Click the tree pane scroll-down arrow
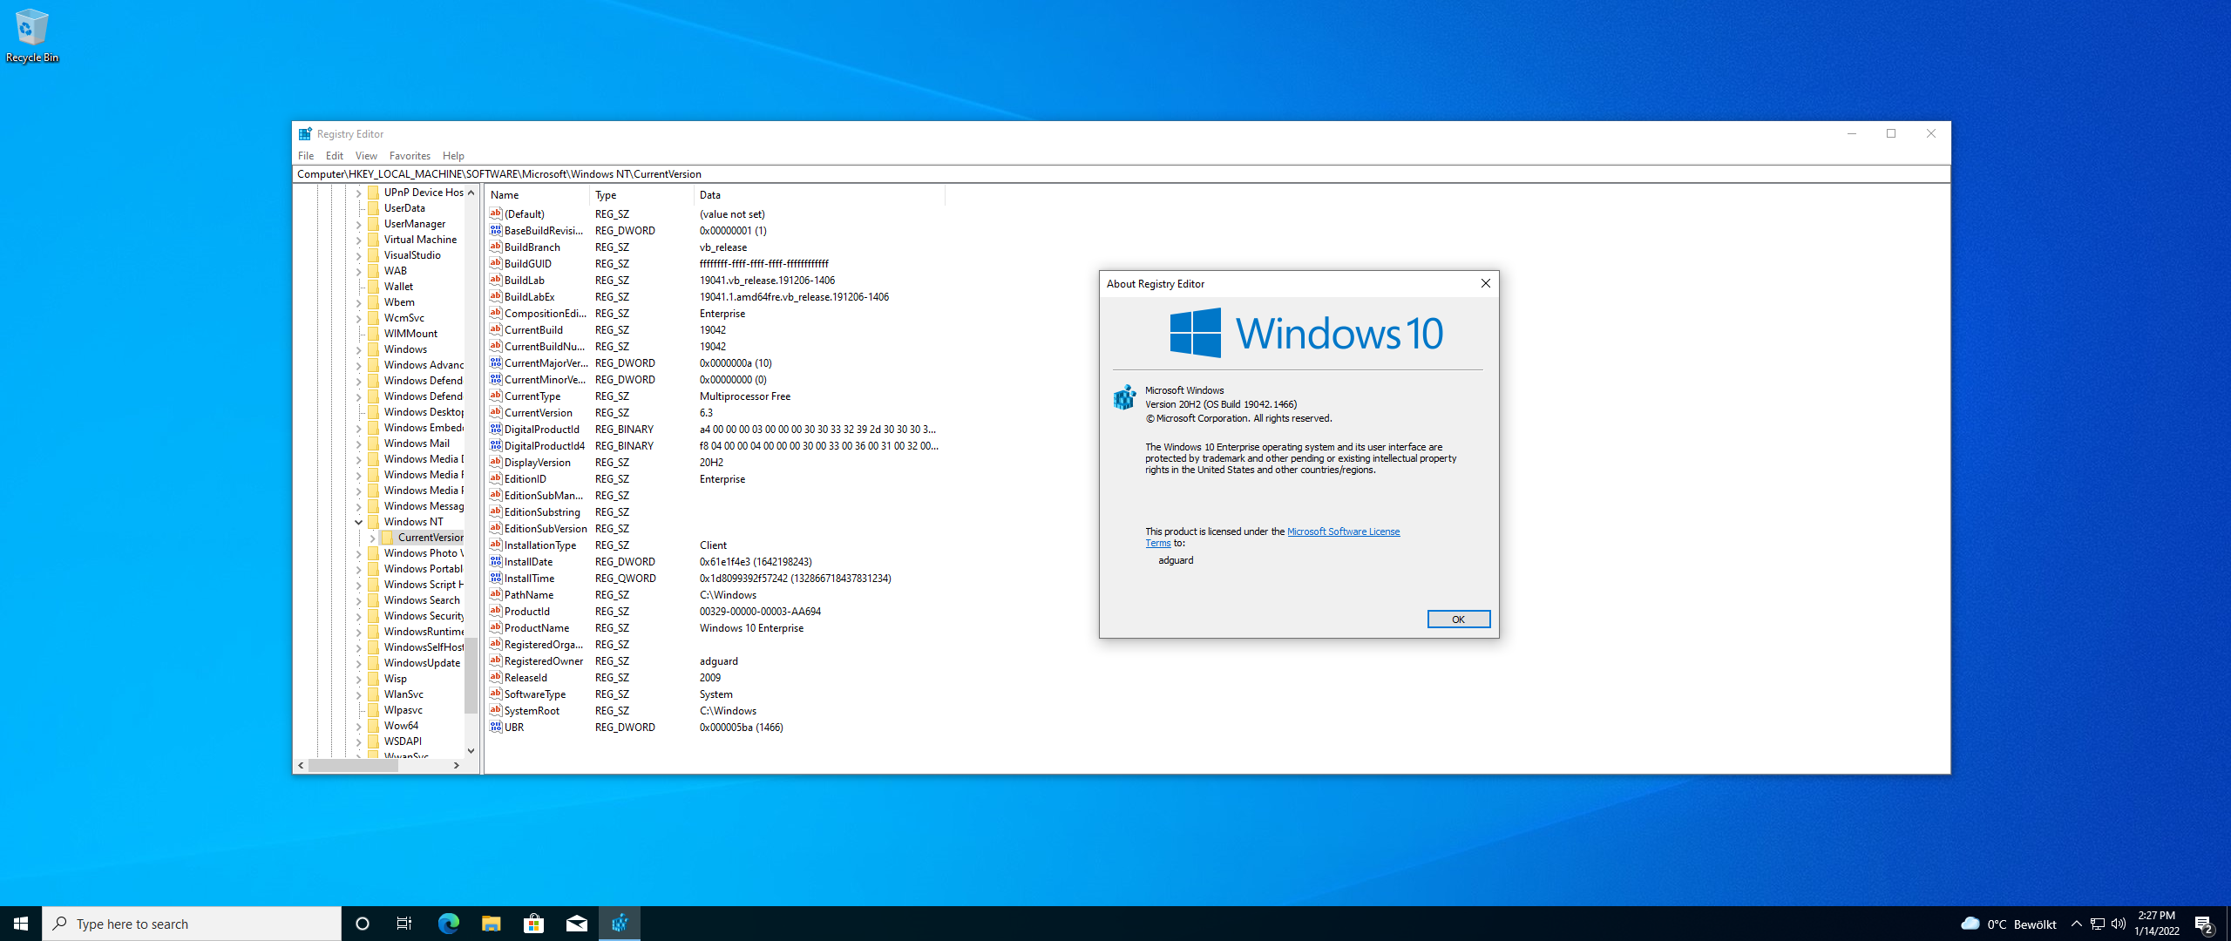 click(x=471, y=751)
